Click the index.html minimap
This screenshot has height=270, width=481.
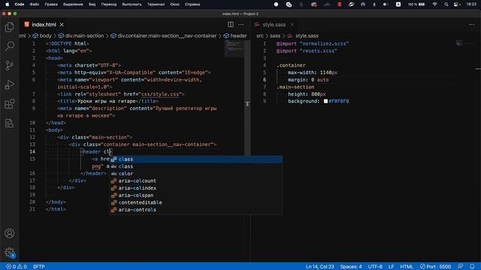point(234,49)
